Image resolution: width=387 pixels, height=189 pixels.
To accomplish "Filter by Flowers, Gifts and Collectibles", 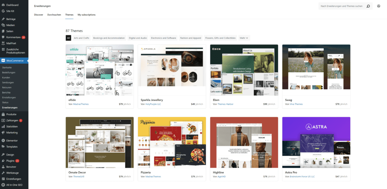I will tap(220, 38).
